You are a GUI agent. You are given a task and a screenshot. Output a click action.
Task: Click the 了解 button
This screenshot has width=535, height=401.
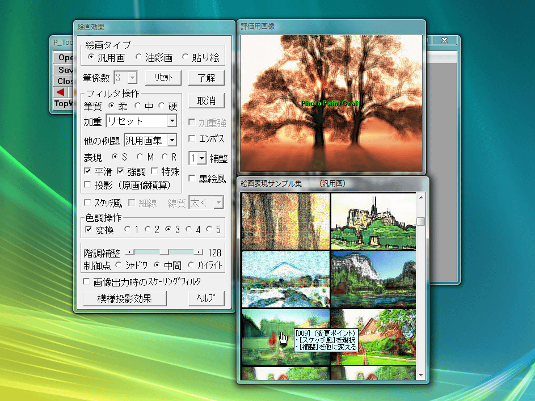coord(207,78)
